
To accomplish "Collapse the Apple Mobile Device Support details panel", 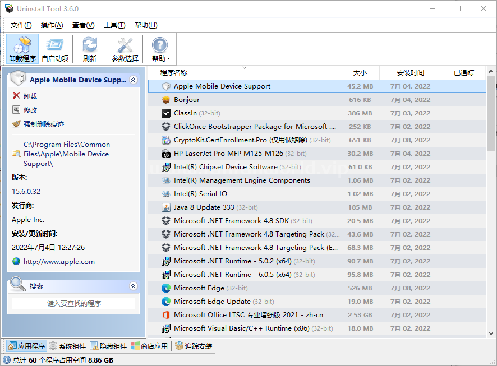I will click(x=134, y=80).
